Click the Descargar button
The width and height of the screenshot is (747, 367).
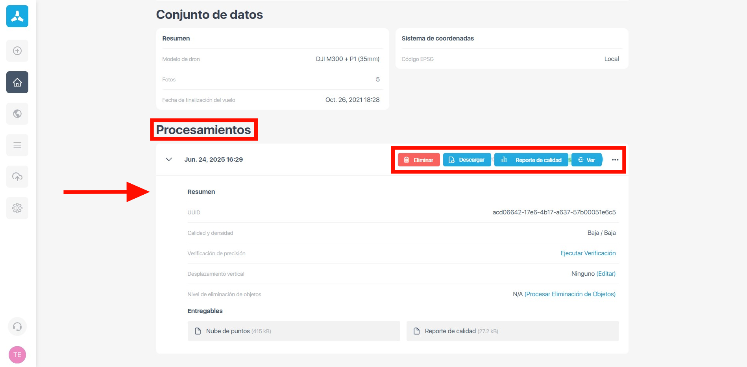(x=467, y=160)
